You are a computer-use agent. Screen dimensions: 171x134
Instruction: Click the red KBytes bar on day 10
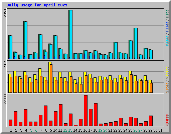click(55, 119)
